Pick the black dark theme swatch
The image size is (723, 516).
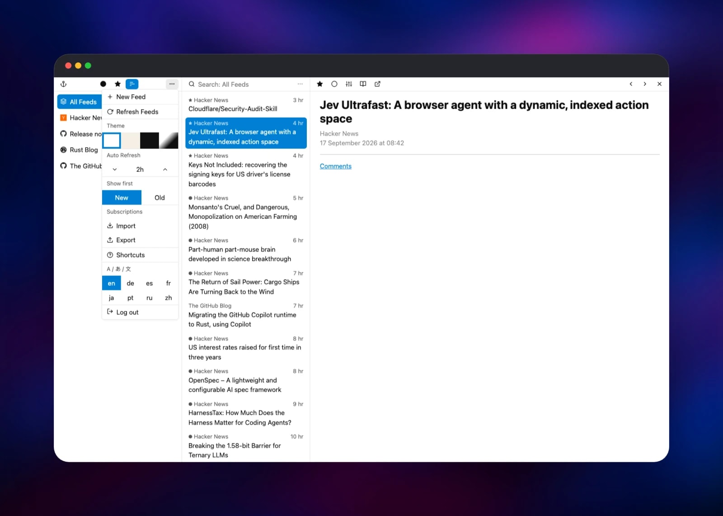[150, 141]
